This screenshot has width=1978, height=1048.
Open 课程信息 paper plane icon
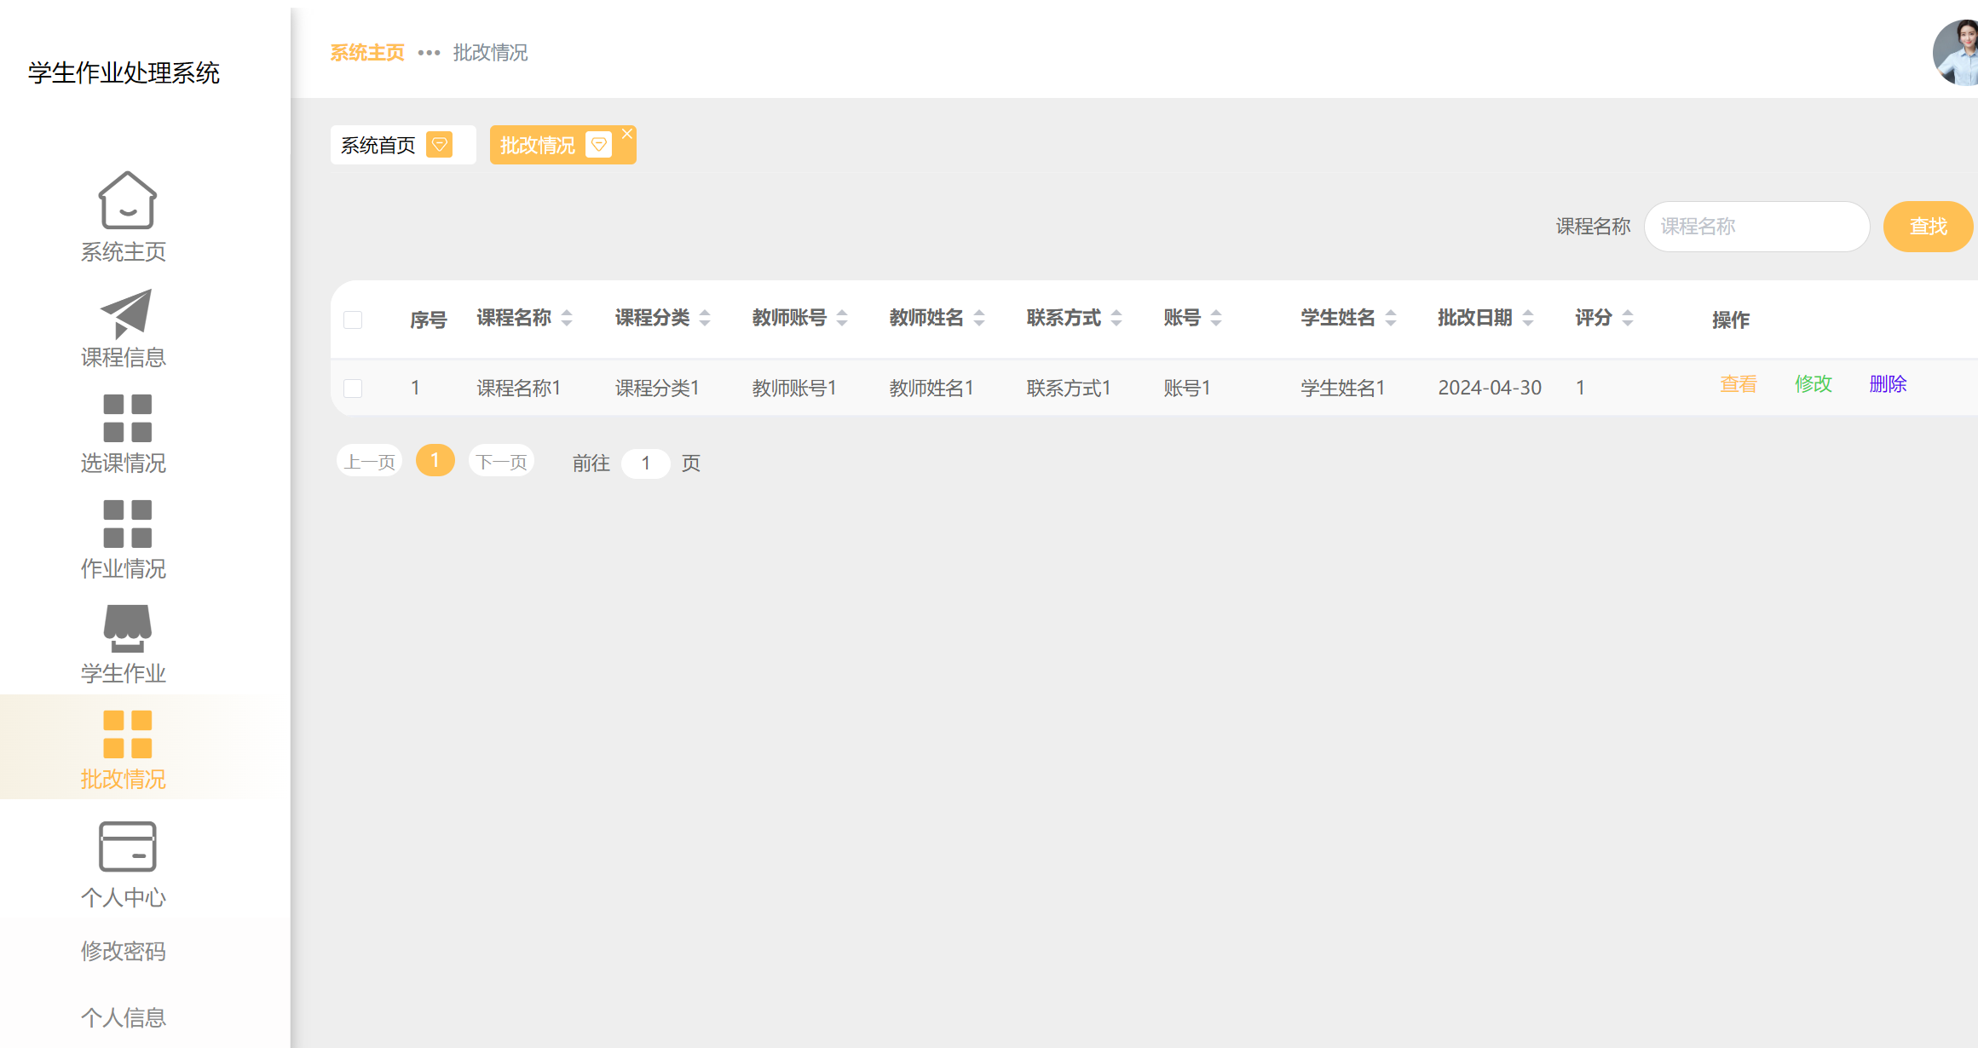[x=127, y=314]
